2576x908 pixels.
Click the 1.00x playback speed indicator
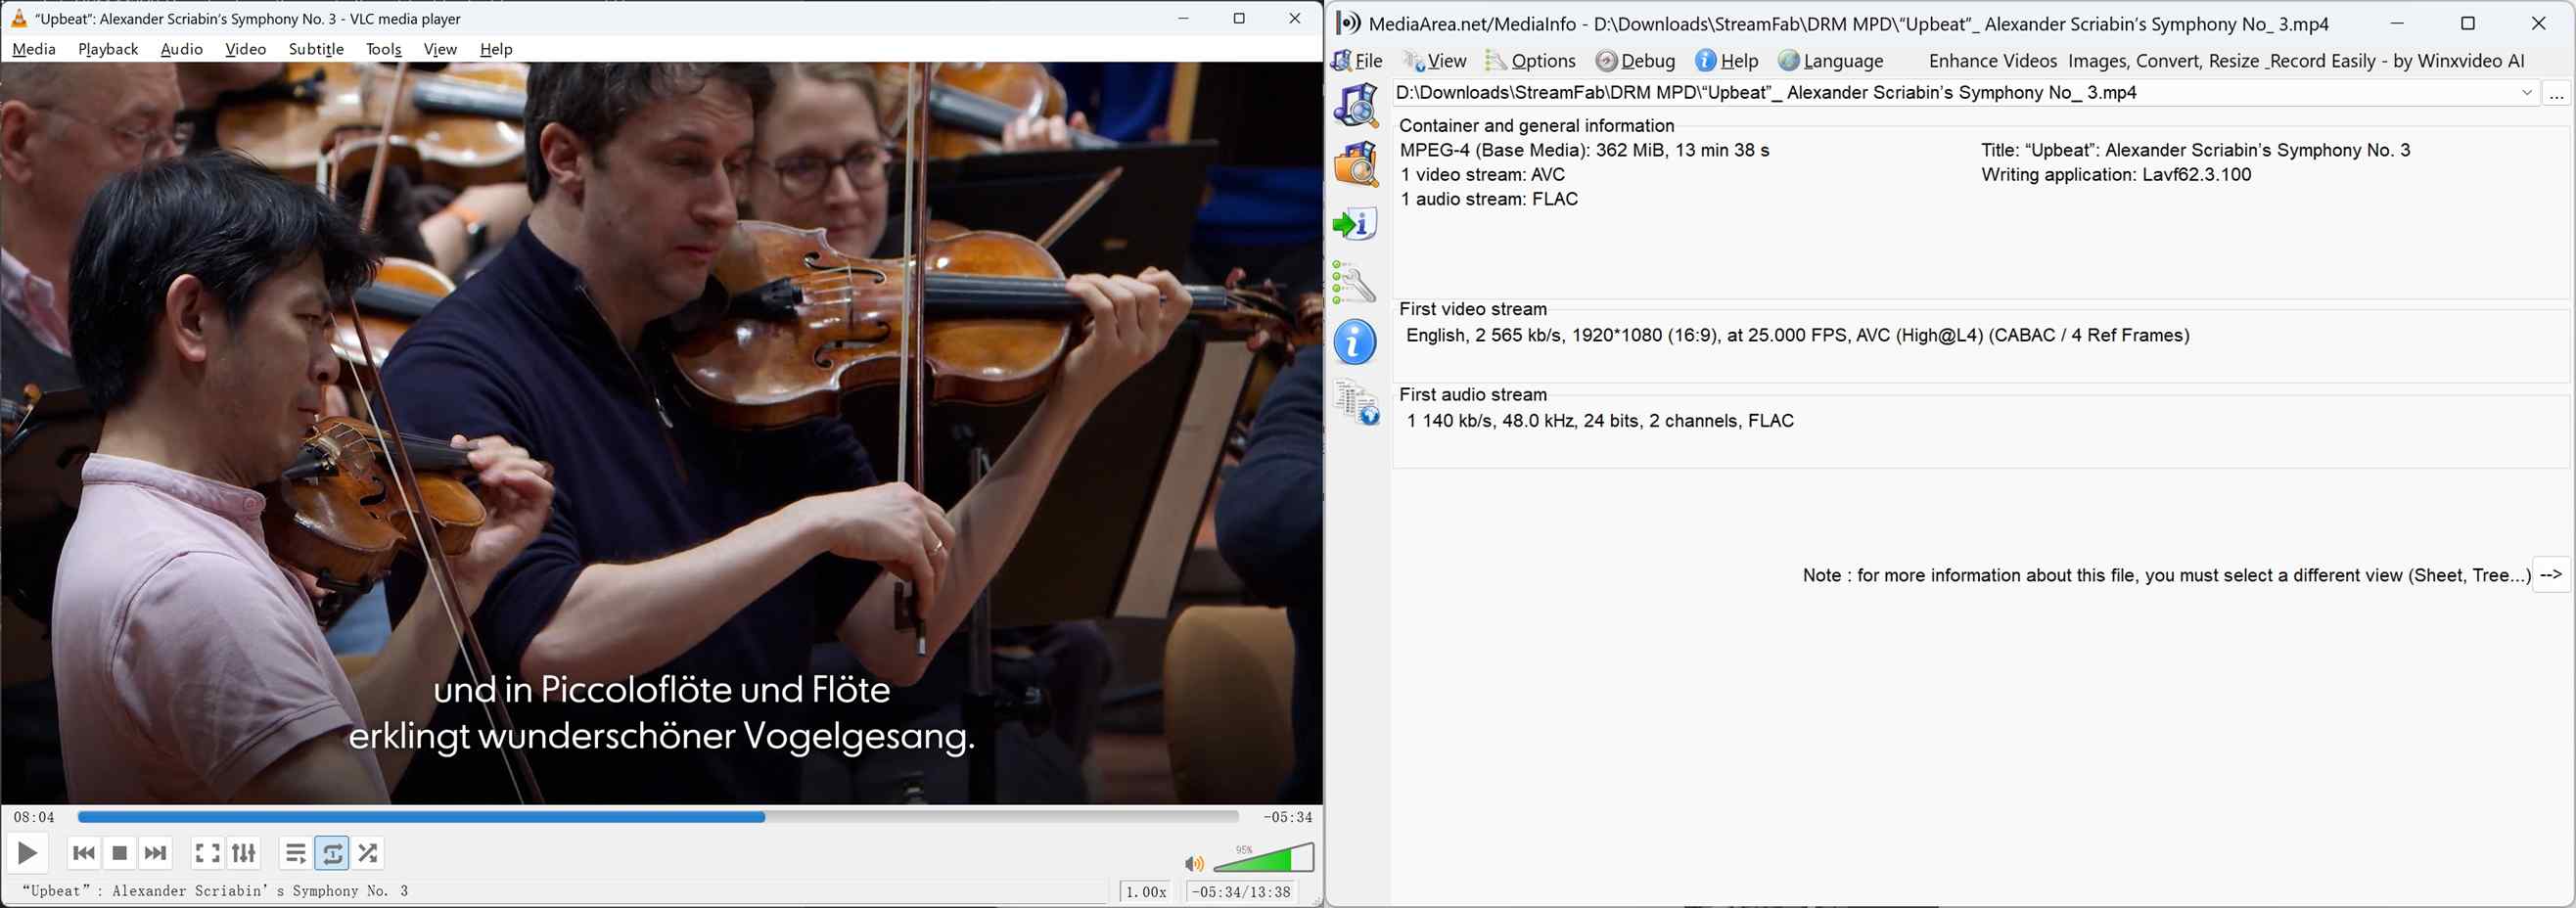pyautogui.click(x=1144, y=891)
